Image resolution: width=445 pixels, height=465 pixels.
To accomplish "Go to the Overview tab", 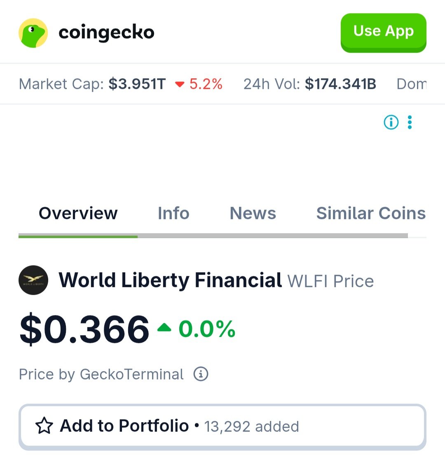I will 78,213.
